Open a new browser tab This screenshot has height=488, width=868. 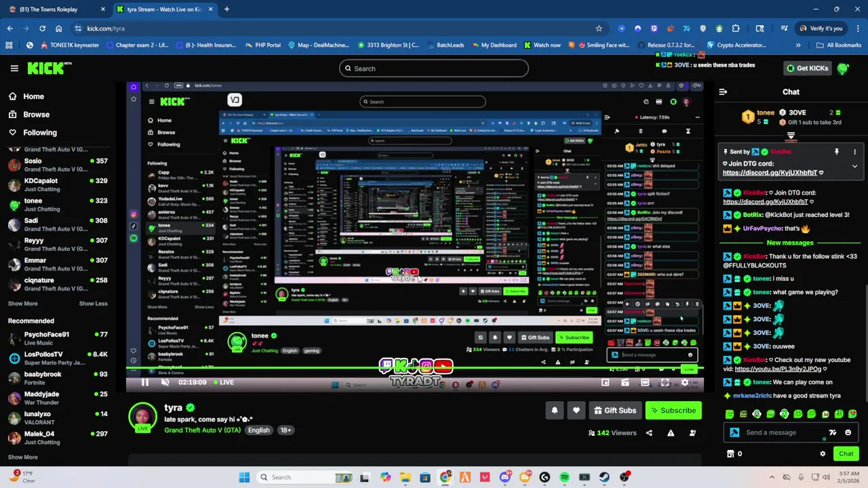(226, 9)
